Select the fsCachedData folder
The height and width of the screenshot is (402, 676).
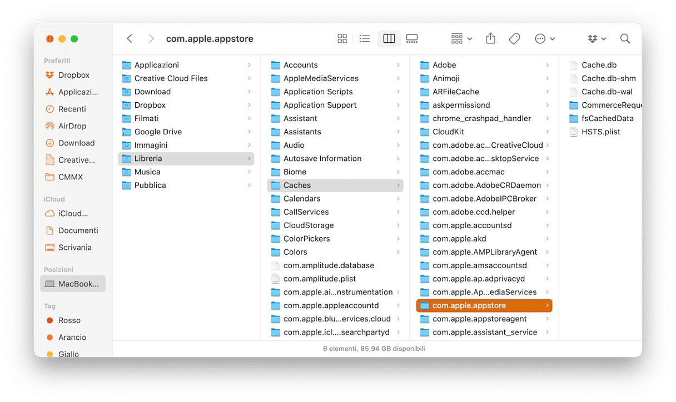[x=604, y=118]
